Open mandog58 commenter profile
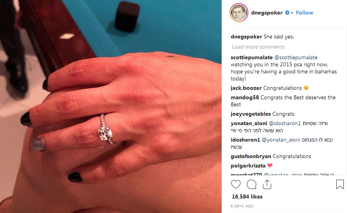The width and height of the screenshot is (347, 213). pyautogui.click(x=245, y=97)
